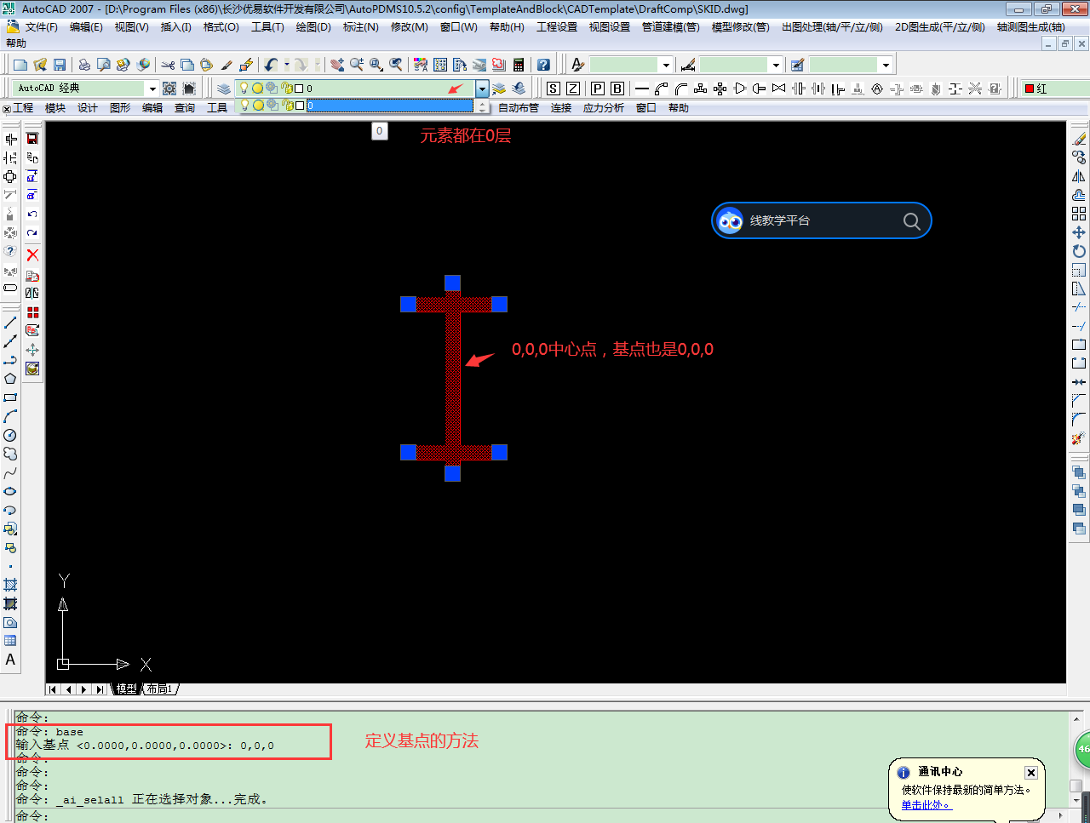Click the Workspace settings gear icon
Viewport: 1090px width, 823px height.
[169, 89]
